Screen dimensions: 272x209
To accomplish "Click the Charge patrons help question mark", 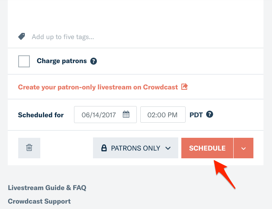I will pos(93,61).
